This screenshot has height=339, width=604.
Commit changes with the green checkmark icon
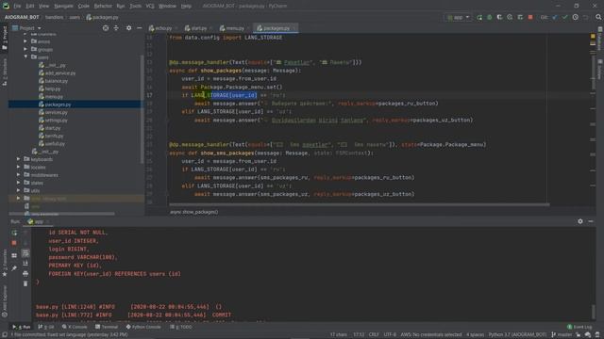tap(564, 17)
